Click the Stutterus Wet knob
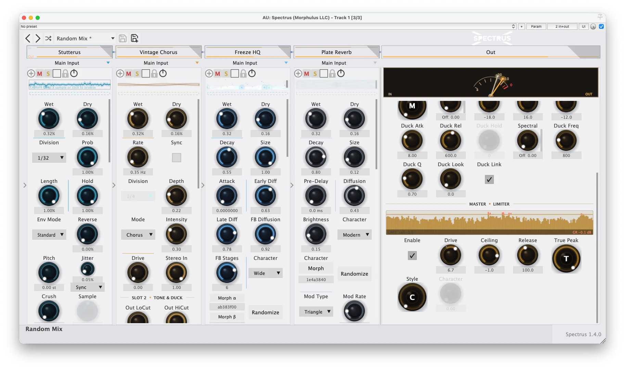Viewport: 625px width, 369px height. pos(49,119)
